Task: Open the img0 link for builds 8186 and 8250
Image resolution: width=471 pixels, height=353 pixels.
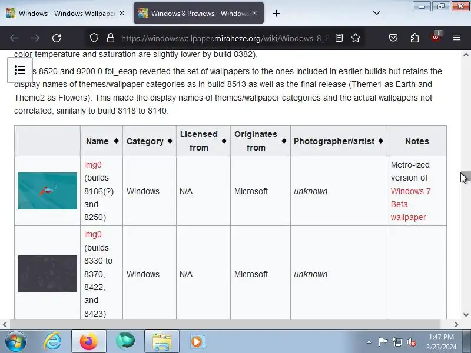Action: tap(93, 165)
